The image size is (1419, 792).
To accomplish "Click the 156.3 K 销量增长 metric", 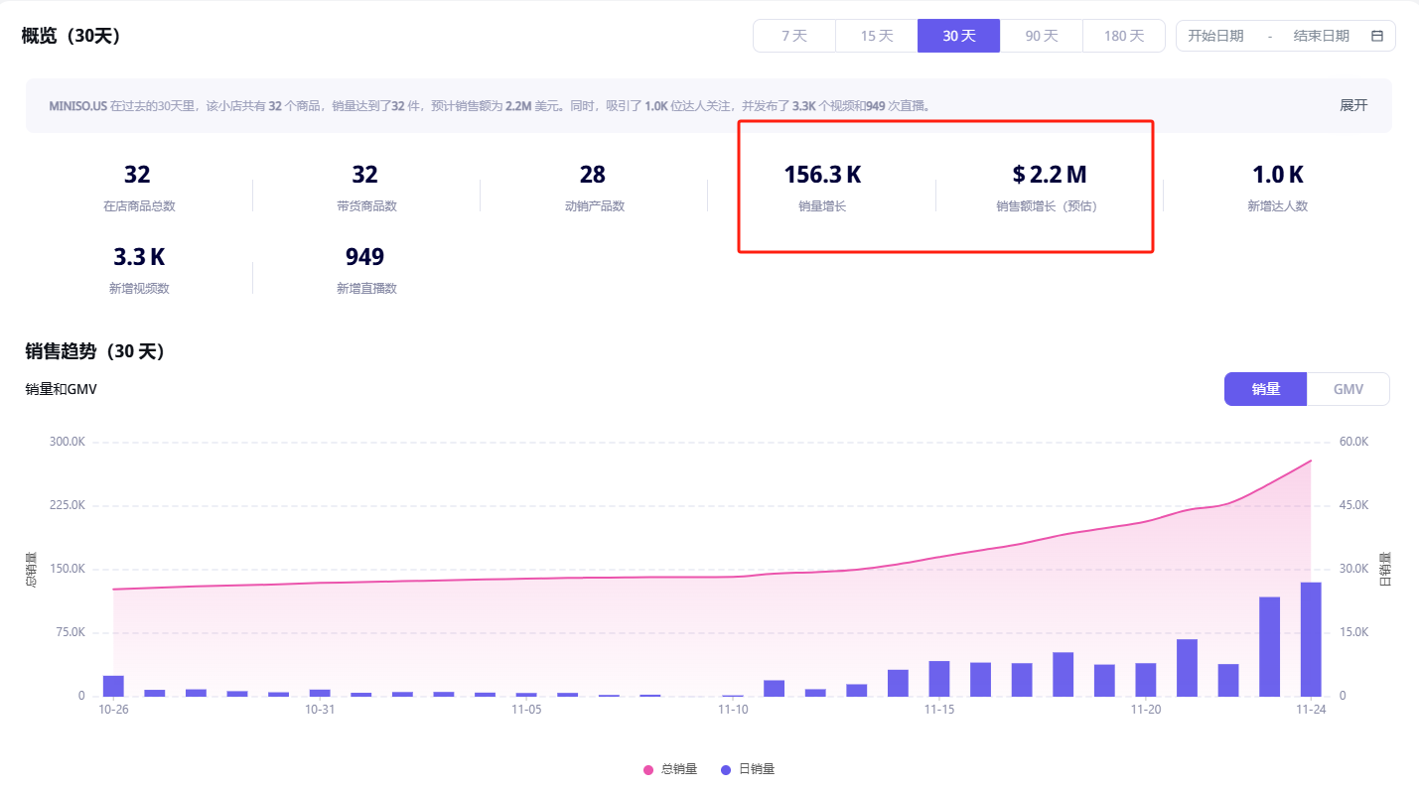I will [x=822, y=176].
